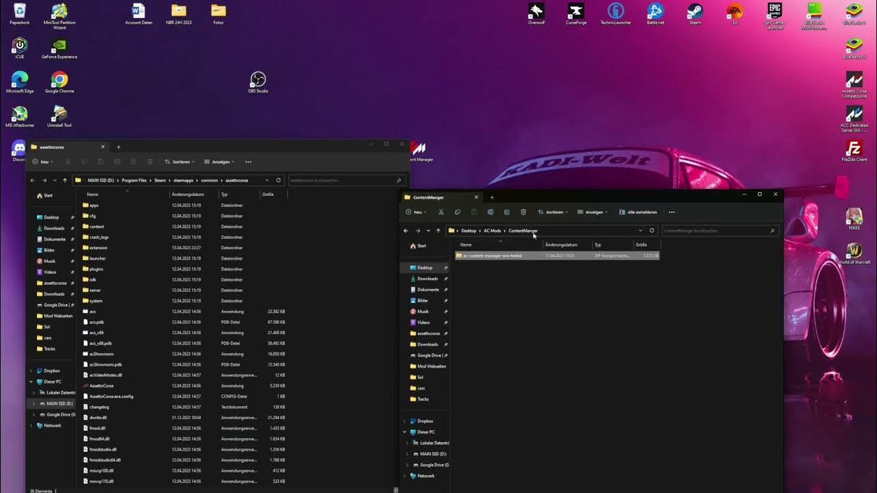The height and width of the screenshot is (493, 877).
Task: Select the extension folder in assettocorsa window
Action: coord(98,248)
